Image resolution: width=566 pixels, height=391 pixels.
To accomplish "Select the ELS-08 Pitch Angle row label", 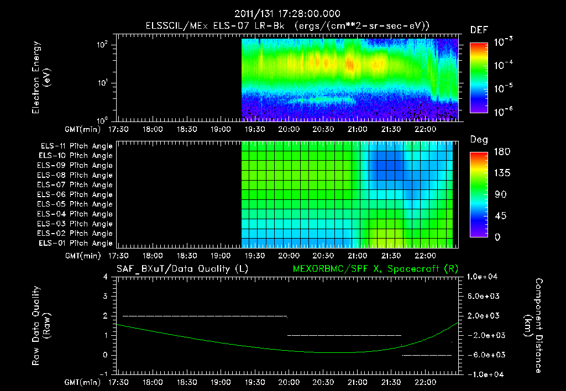I will coord(75,175).
